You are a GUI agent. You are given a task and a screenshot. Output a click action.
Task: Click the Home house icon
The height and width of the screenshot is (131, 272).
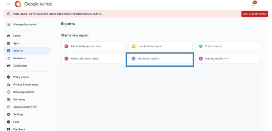click(8, 36)
